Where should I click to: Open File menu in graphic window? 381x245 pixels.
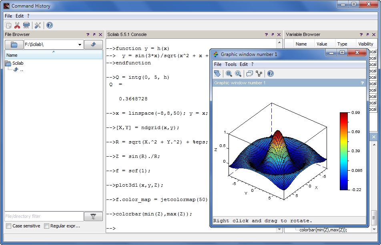pyautogui.click(x=218, y=64)
